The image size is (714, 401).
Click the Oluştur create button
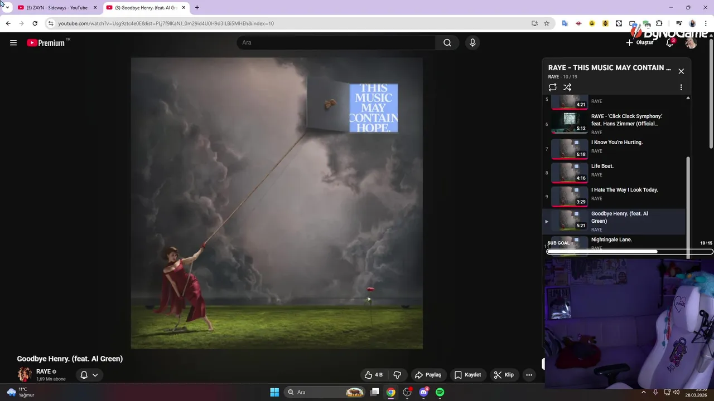pyautogui.click(x=640, y=43)
